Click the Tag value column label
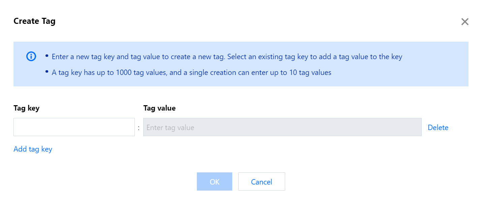Image resolution: width=482 pixels, height=204 pixels. click(159, 108)
